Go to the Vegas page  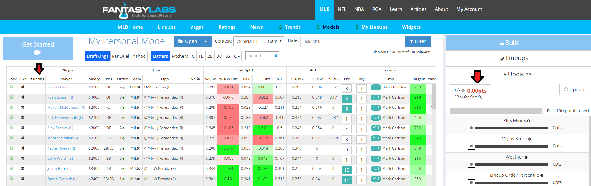pyautogui.click(x=197, y=27)
